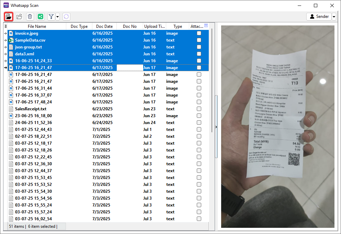Select the file row 03-07-25 12_44_37
The image size is (341, 234).
(x=108, y=171)
